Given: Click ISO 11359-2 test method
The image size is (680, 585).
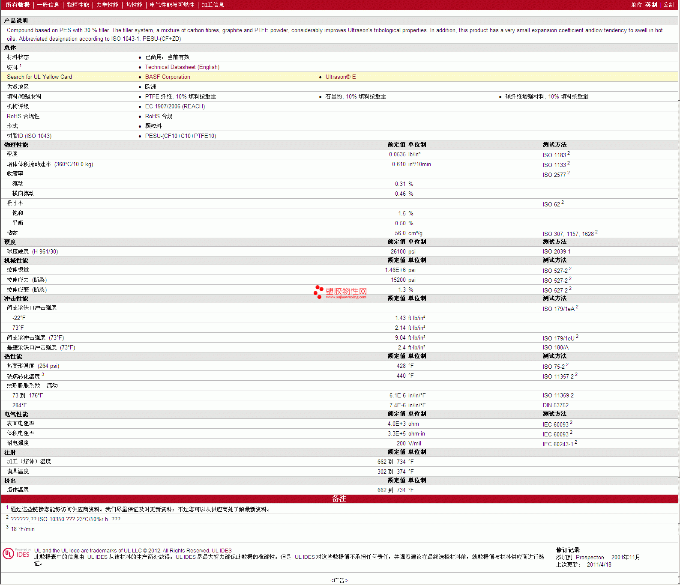Looking at the screenshot, I should coord(558,396).
